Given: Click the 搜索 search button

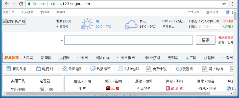Looking at the screenshot, I should point(205,40).
